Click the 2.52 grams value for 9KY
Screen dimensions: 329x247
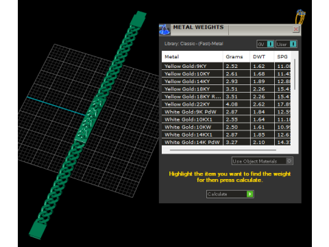click(x=232, y=66)
